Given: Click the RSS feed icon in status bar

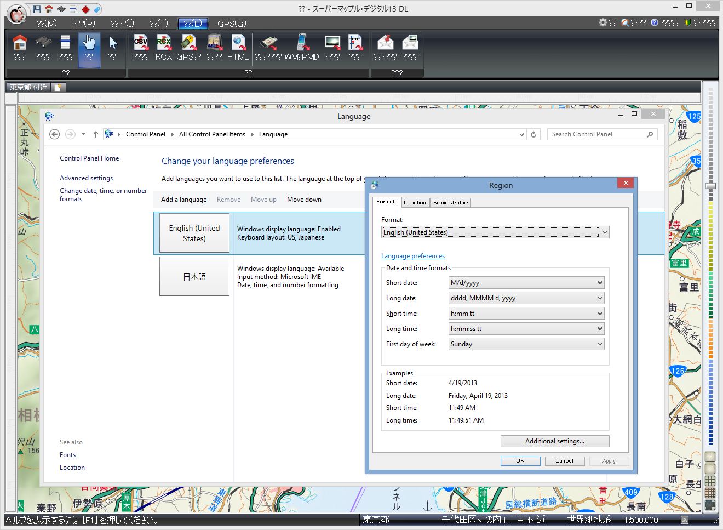Looking at the screenshot, I should coord(685,520).
